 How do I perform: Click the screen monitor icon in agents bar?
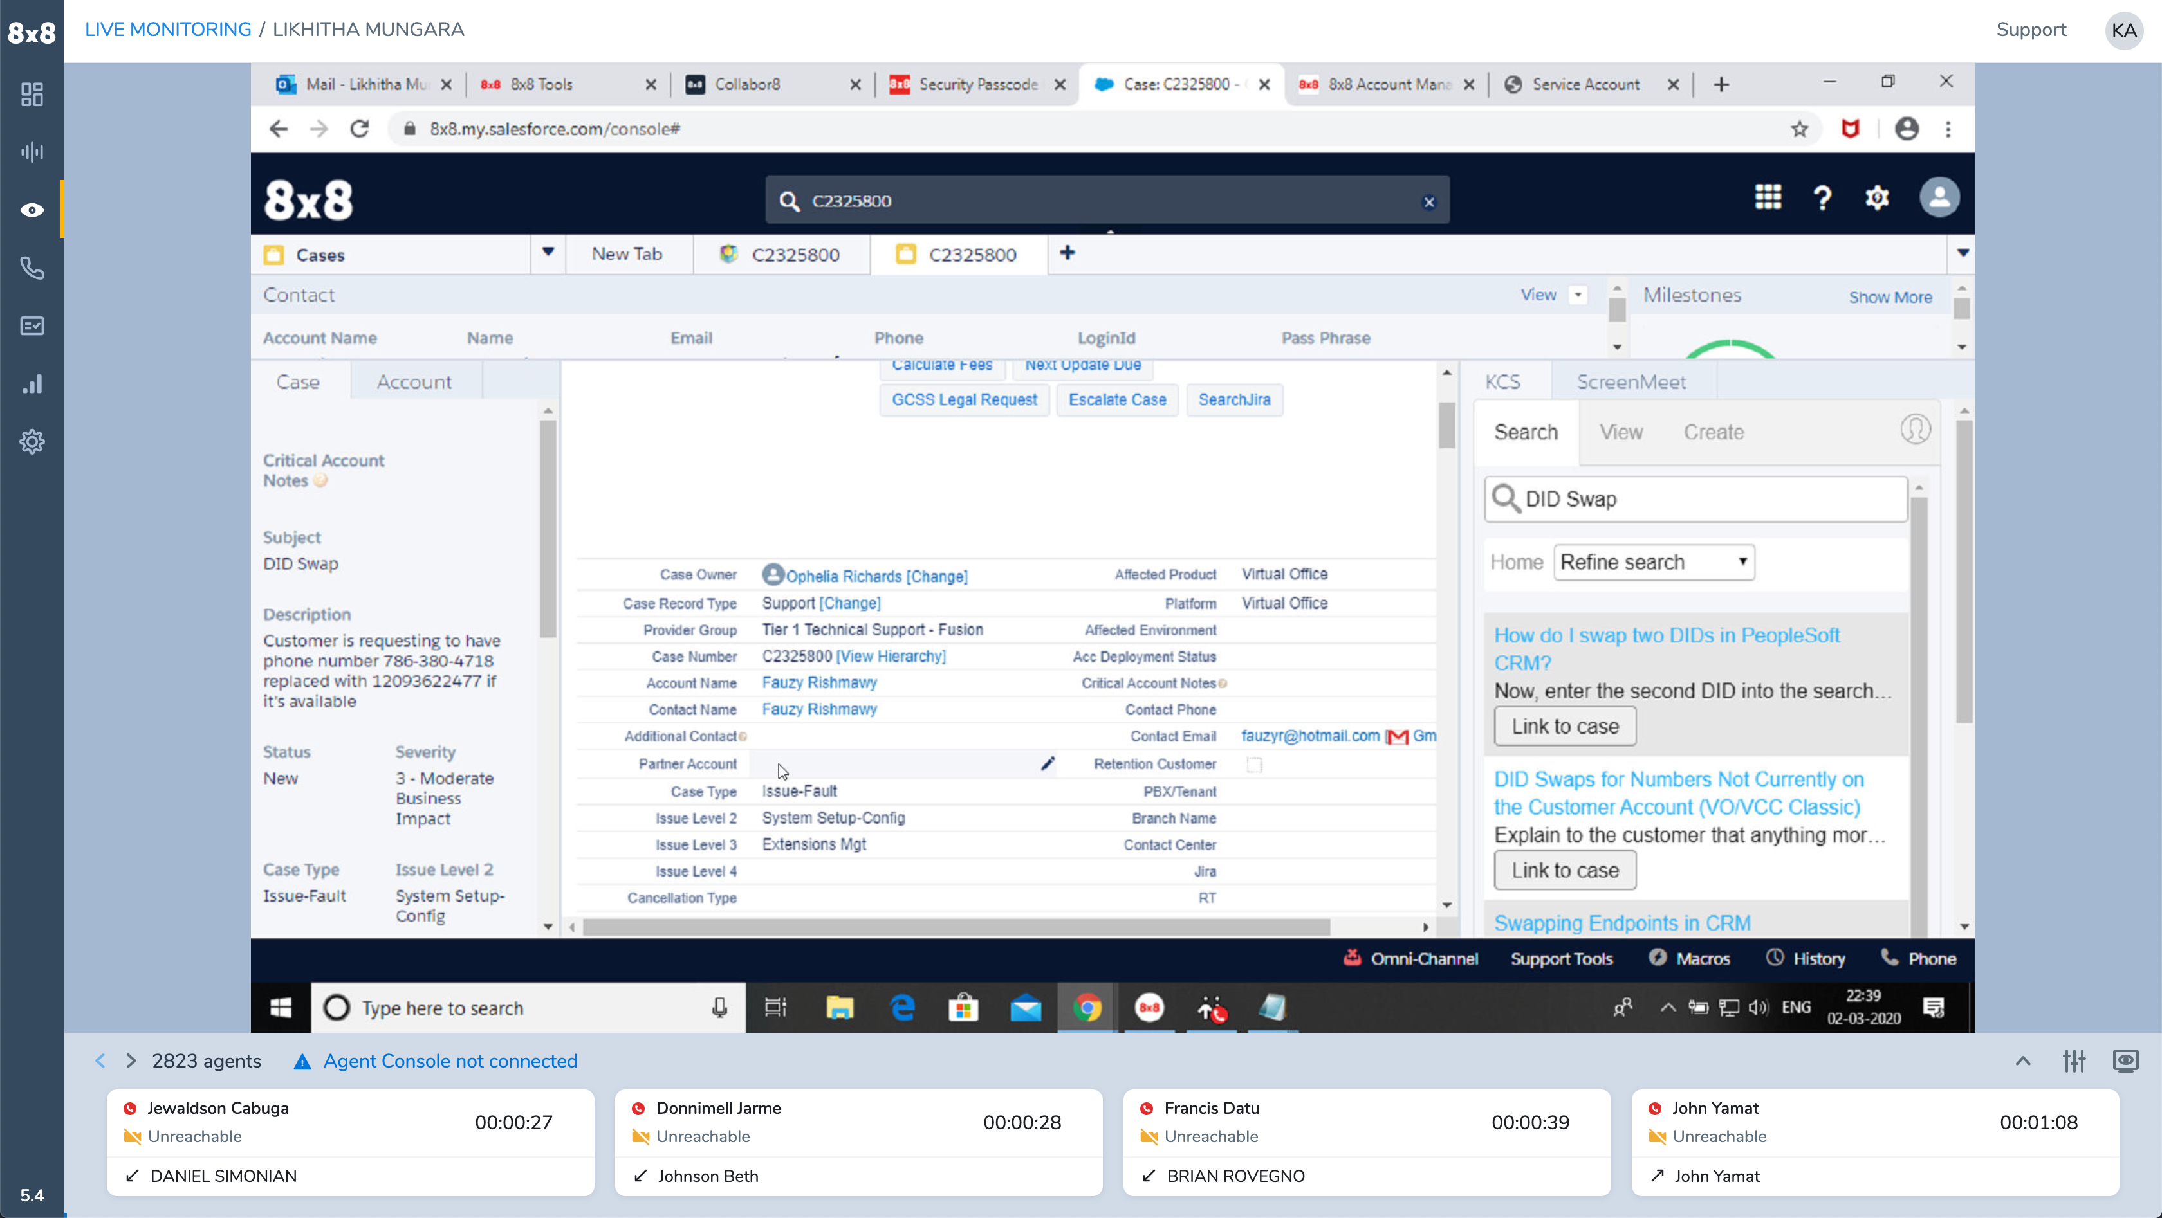point(2125,1061)
